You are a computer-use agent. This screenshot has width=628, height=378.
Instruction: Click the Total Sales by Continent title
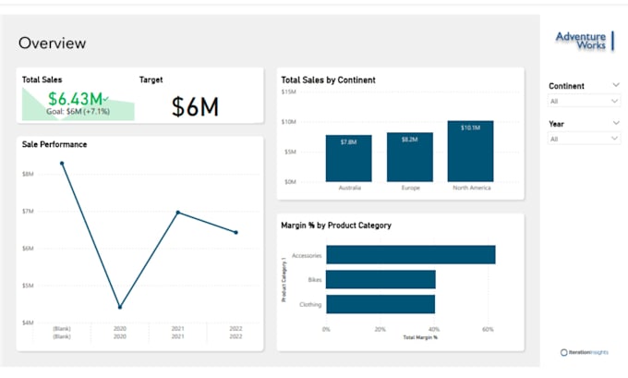coord(328,80)
